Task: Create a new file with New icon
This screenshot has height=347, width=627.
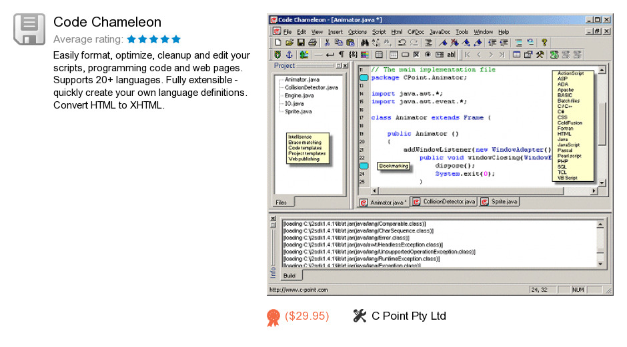Action: (278, 43)
